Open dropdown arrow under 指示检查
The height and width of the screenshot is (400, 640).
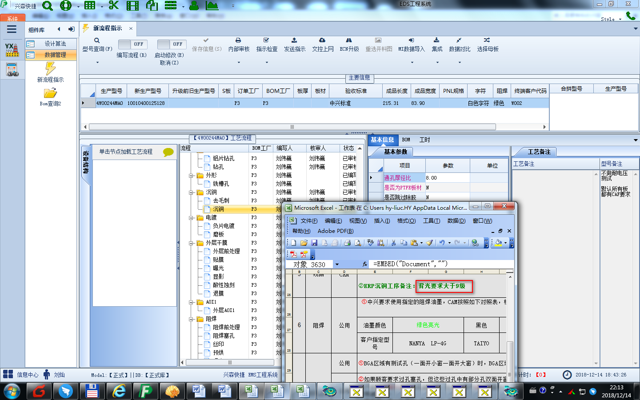267,62
